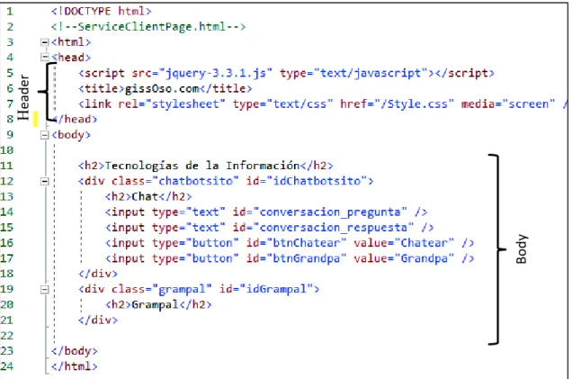
Task: Click the btnChatear id value
Action: tap(307, 243)
